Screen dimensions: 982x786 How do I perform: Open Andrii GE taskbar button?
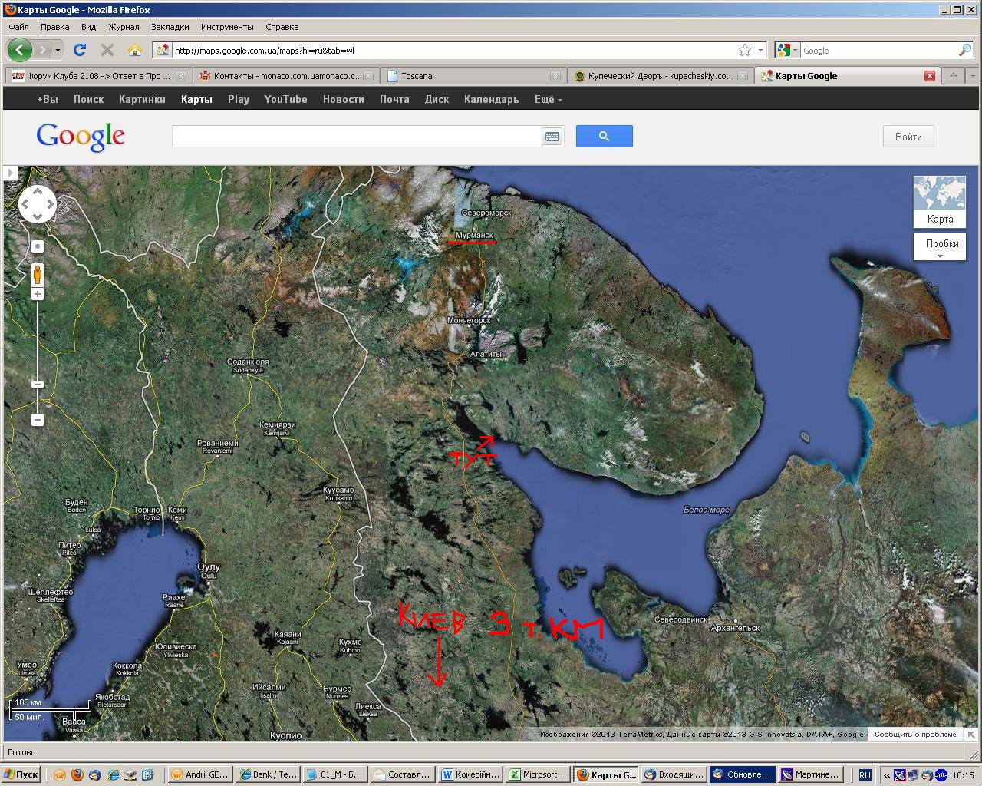point(200,774)
